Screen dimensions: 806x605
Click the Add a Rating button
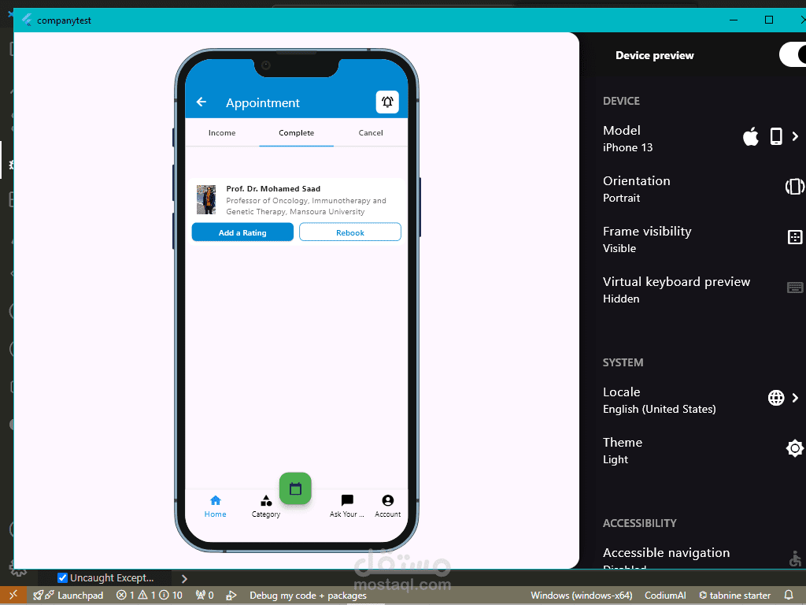[242, 232]
